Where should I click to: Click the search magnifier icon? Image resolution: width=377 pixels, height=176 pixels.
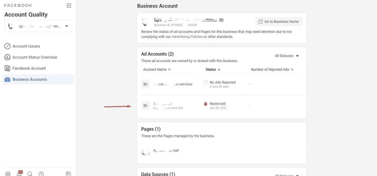[30, 174]
